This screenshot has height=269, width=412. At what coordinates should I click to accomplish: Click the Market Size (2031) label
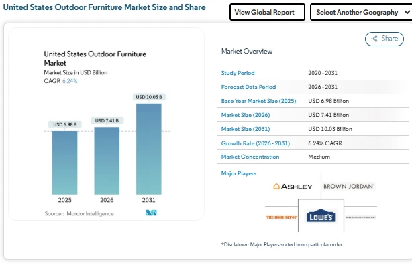(x=244, y=129)
